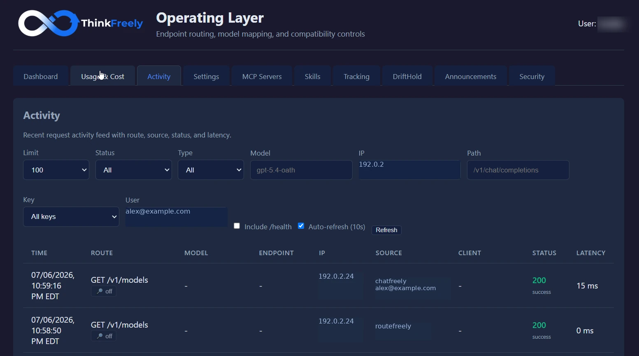
Task: Disable the Auto-refresh (10s) checkbox
Action: click(301, 226)
